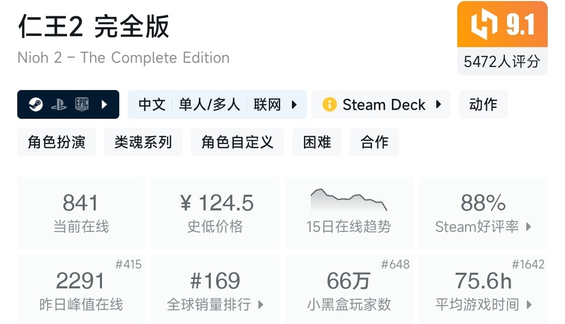
Task: Select the 角色扮演 genre tag
Action: tap(56, 142)
